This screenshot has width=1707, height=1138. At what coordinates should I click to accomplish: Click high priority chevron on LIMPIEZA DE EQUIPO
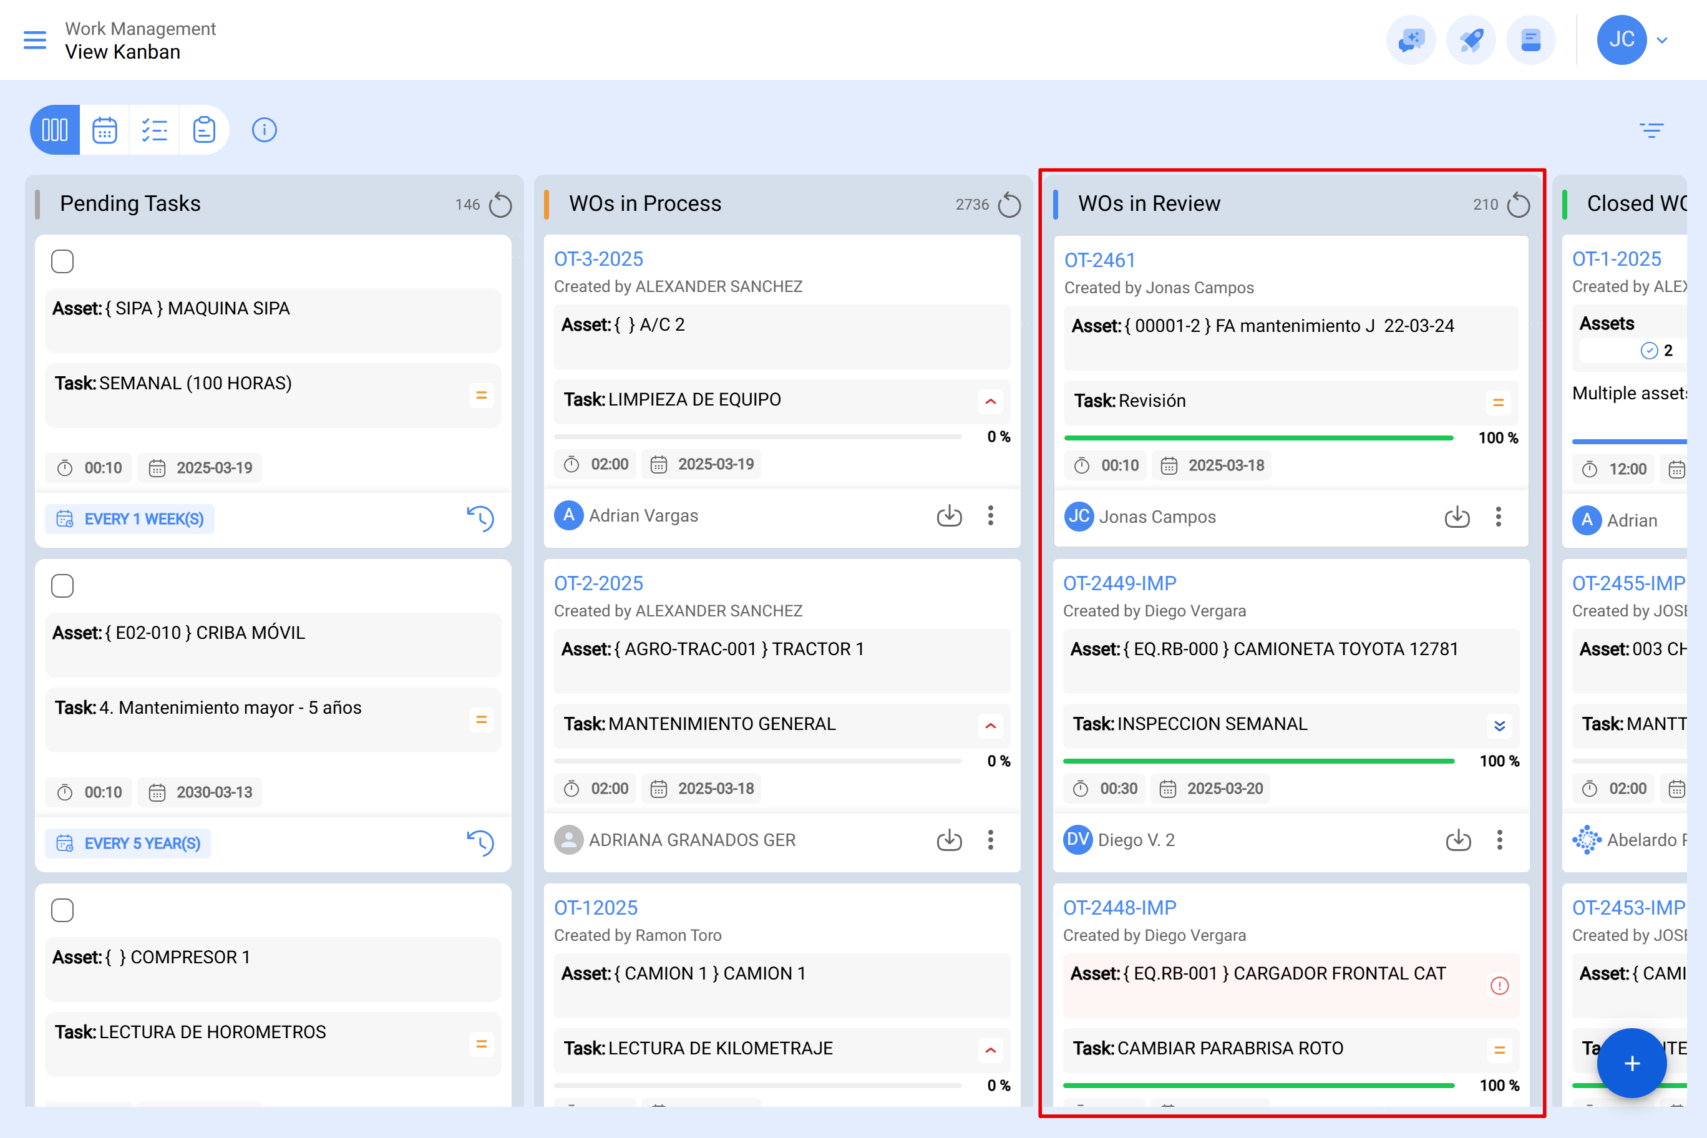coord(991,401)
